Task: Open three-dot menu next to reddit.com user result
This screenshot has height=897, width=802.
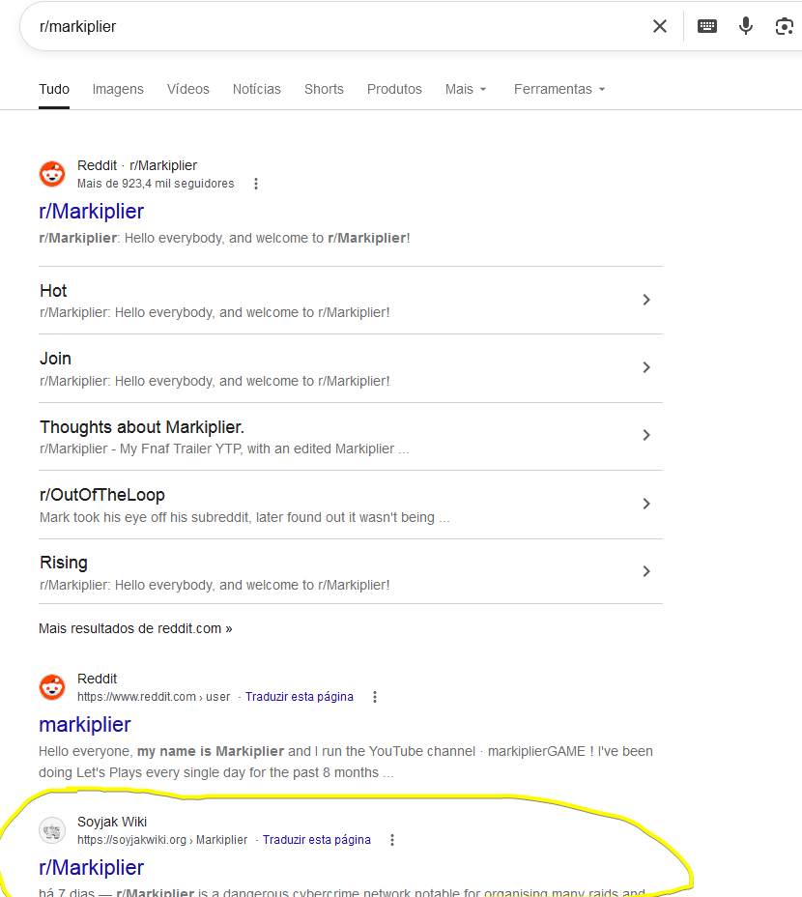Action: (375, 697)
